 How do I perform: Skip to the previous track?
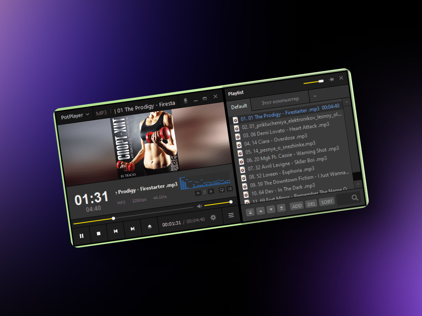click(x=116, y=231)
